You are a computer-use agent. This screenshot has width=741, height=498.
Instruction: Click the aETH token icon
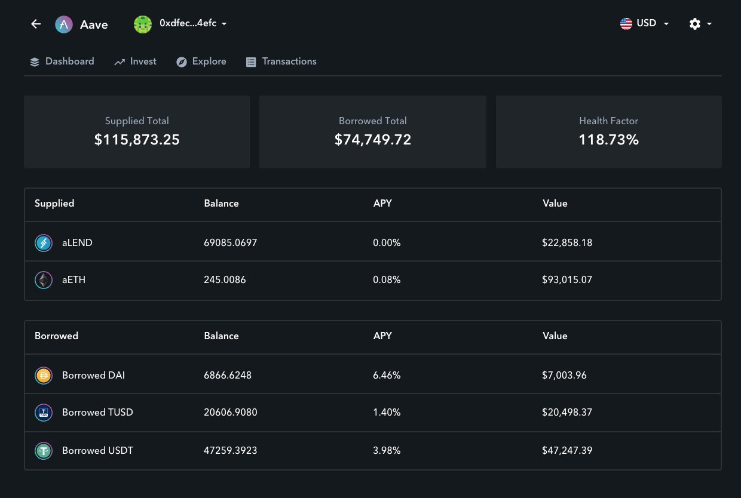44,279
